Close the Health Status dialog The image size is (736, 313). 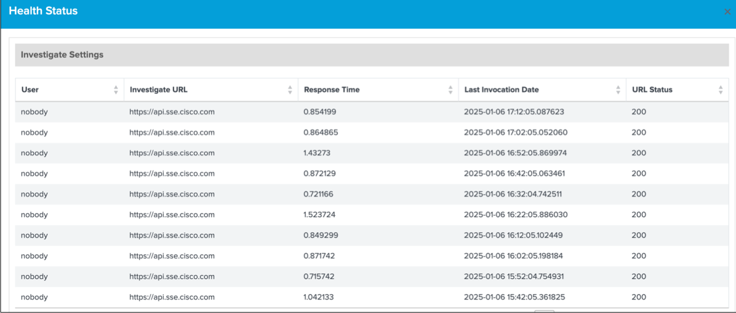pyautogui.click(x=727, y=12)
